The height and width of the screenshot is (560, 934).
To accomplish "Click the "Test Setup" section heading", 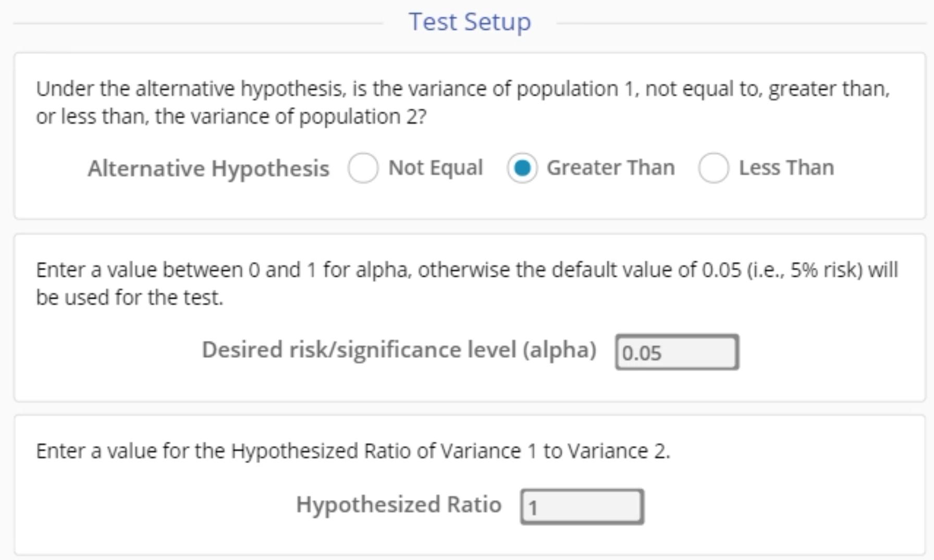I will (x=470, y=22).
